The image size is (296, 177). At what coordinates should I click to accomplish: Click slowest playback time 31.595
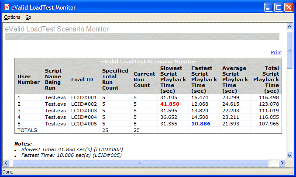coord(169,111)
